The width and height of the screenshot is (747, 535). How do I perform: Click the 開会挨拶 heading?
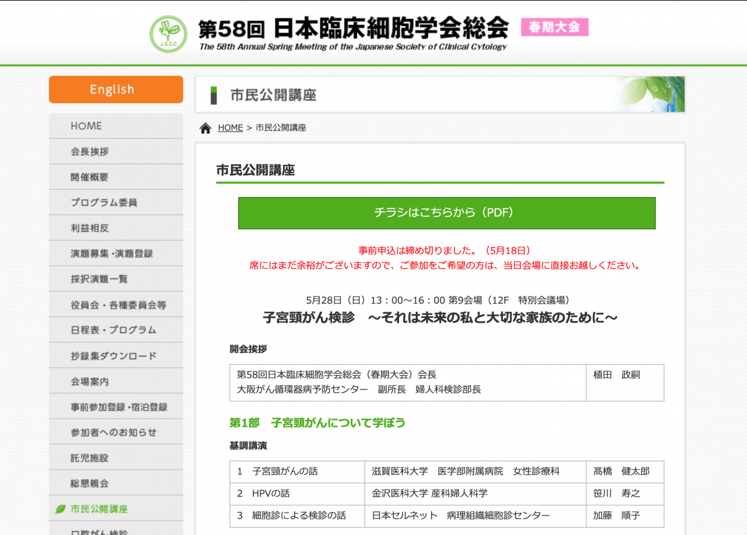(248, 349)
